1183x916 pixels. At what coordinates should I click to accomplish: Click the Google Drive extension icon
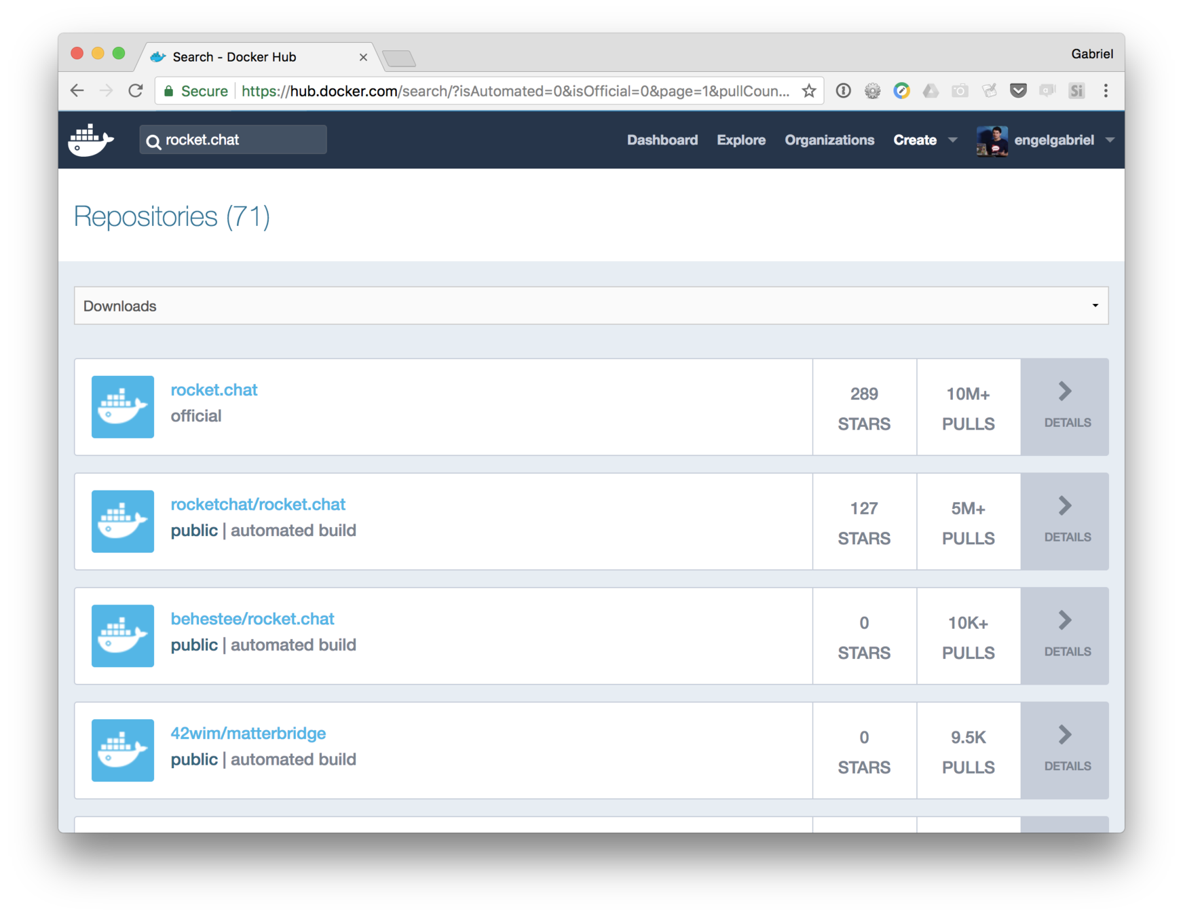[x=931, y=91]
